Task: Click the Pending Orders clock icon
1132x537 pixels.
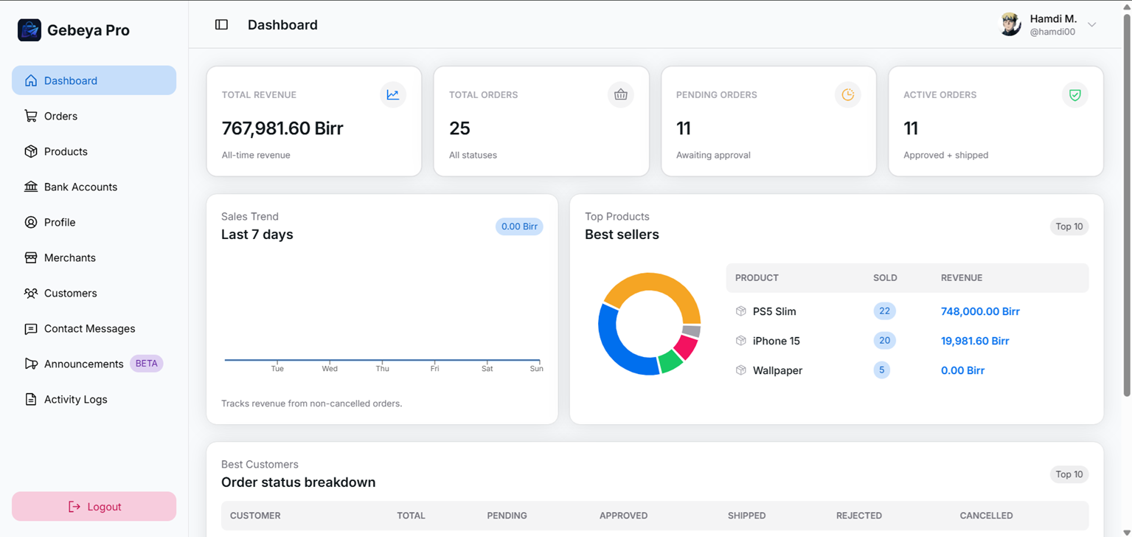Action: click(847, 94)
